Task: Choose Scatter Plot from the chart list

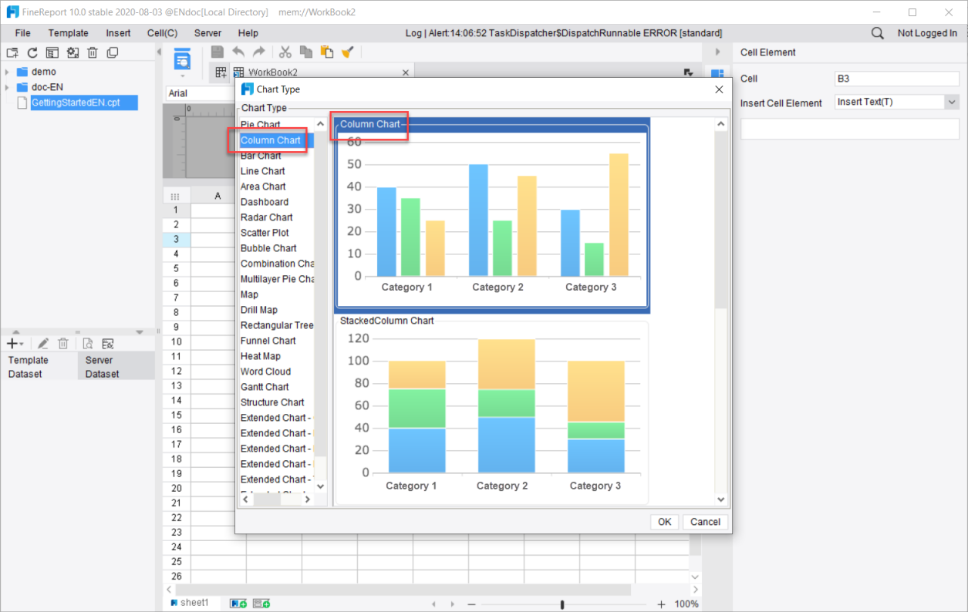Action: coord(265,233)
